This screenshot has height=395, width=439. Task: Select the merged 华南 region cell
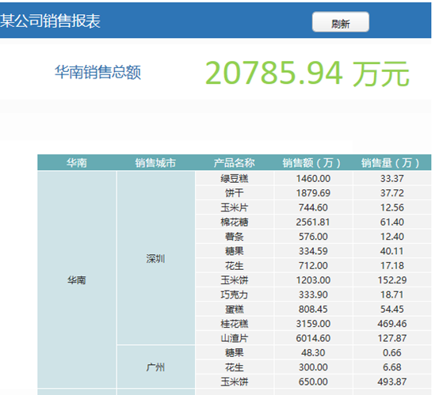pos(77,279)
